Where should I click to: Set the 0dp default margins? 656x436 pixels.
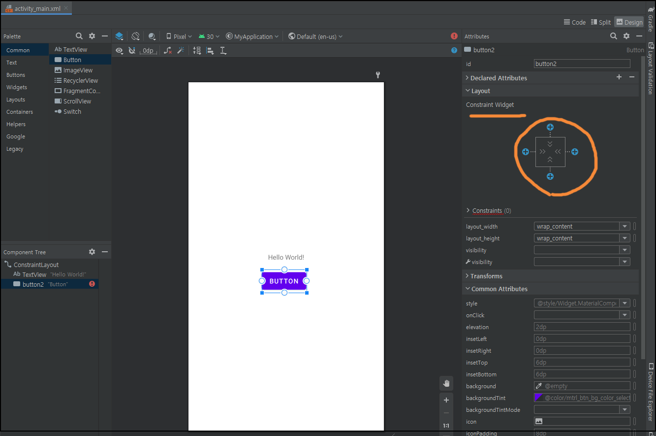point(148,51)
